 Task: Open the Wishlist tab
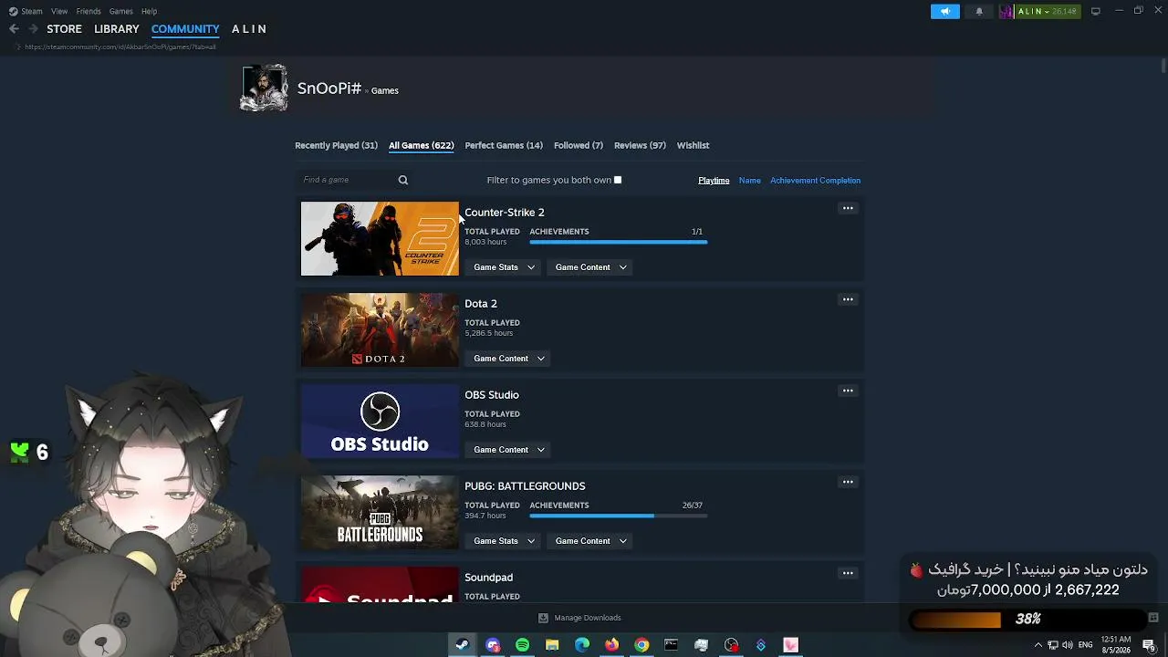[x=693, y=145]
